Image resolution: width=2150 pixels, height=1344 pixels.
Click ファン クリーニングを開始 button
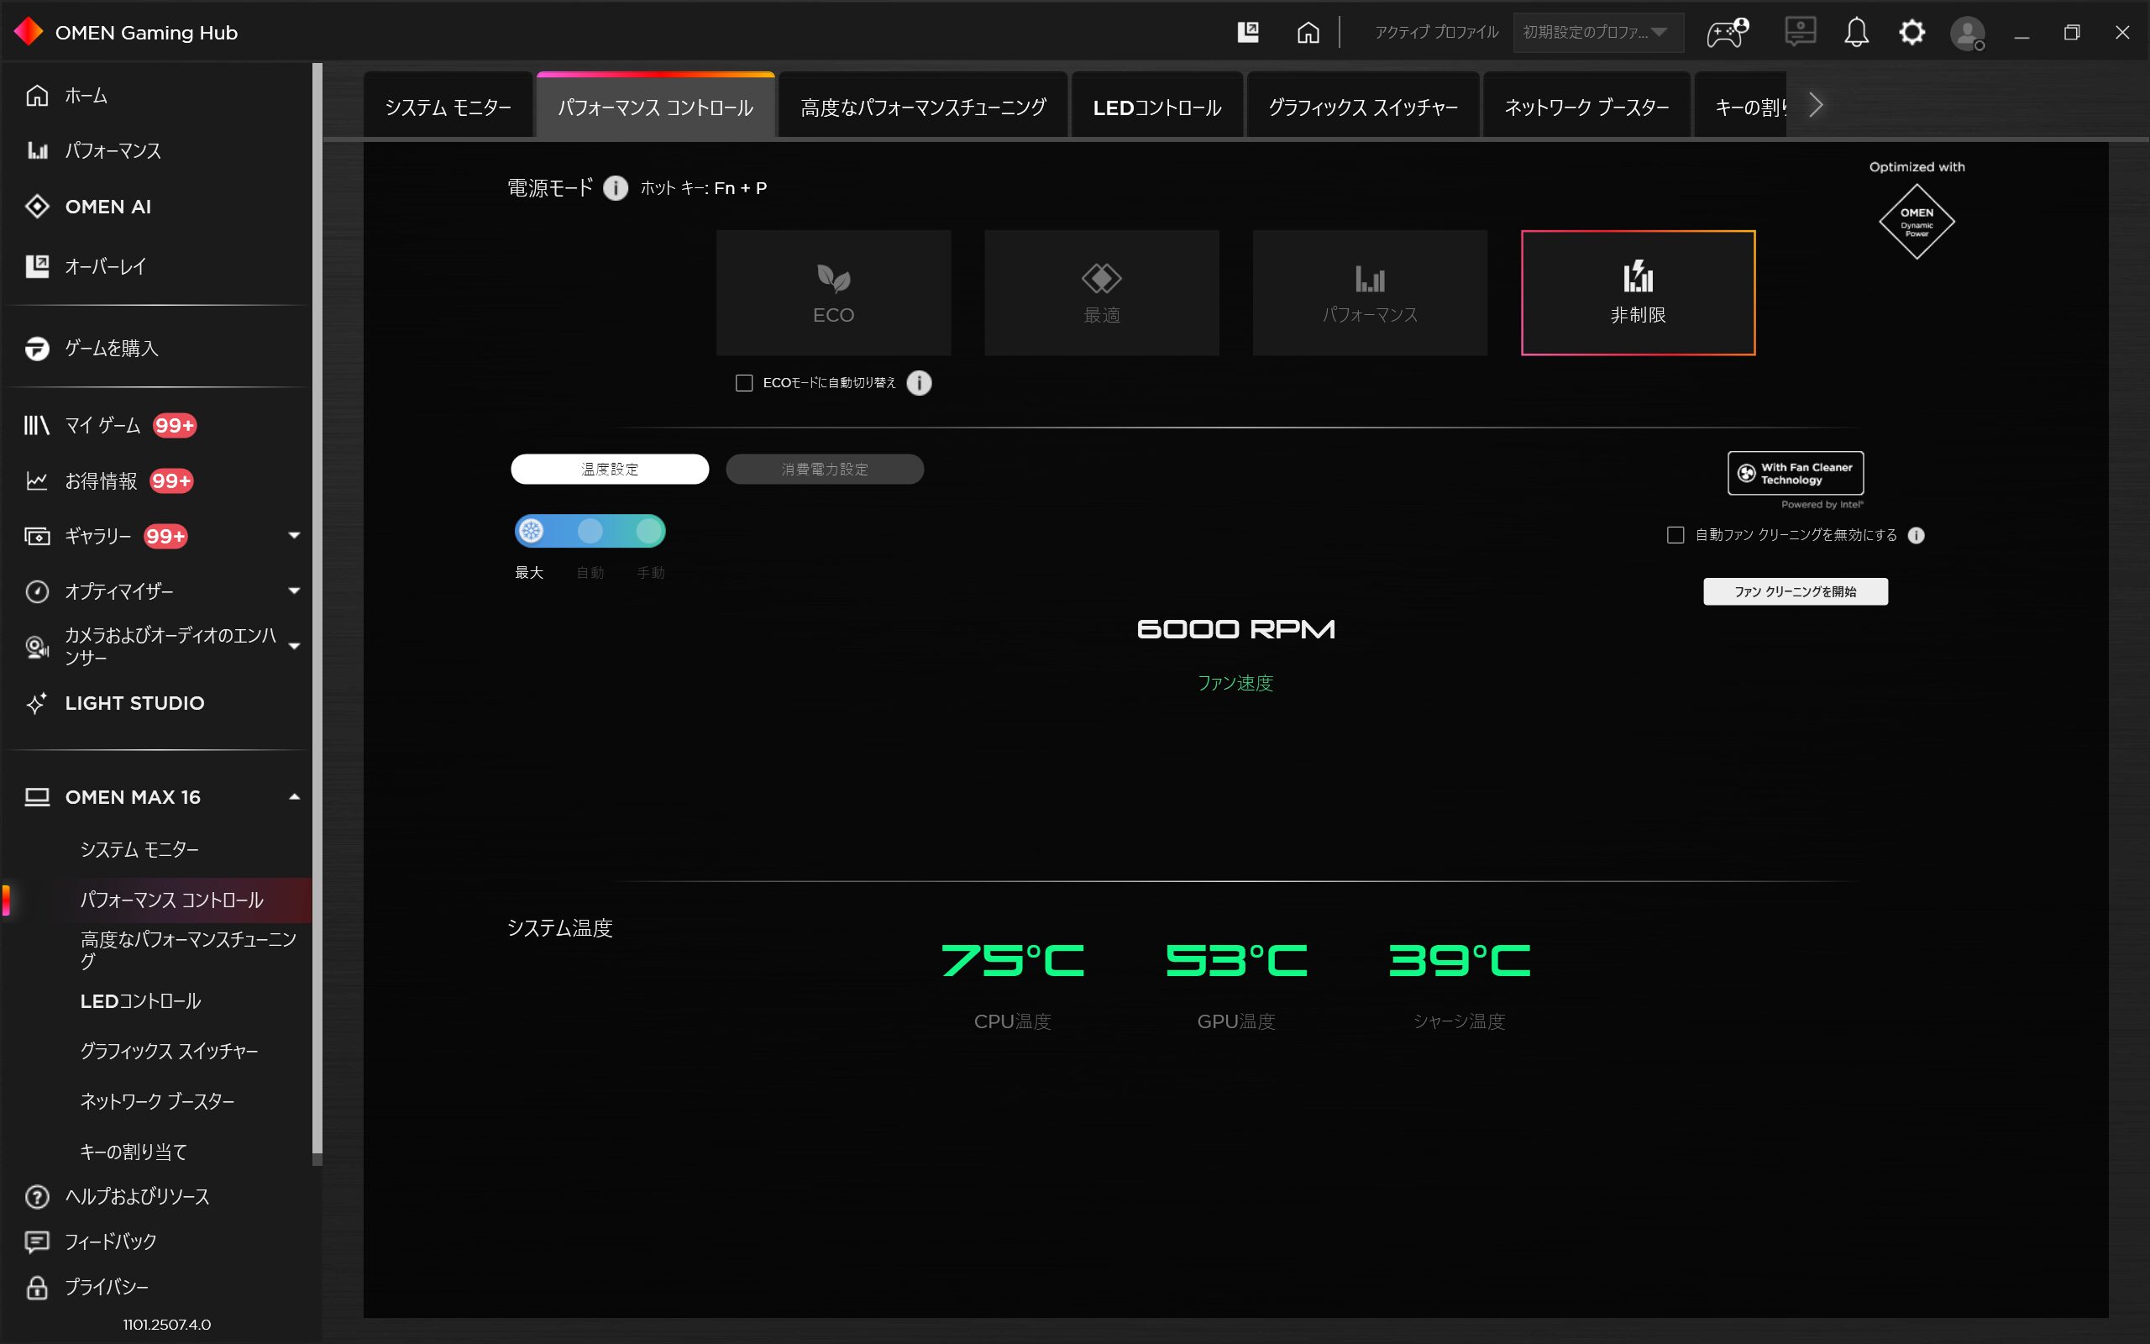1795,592
